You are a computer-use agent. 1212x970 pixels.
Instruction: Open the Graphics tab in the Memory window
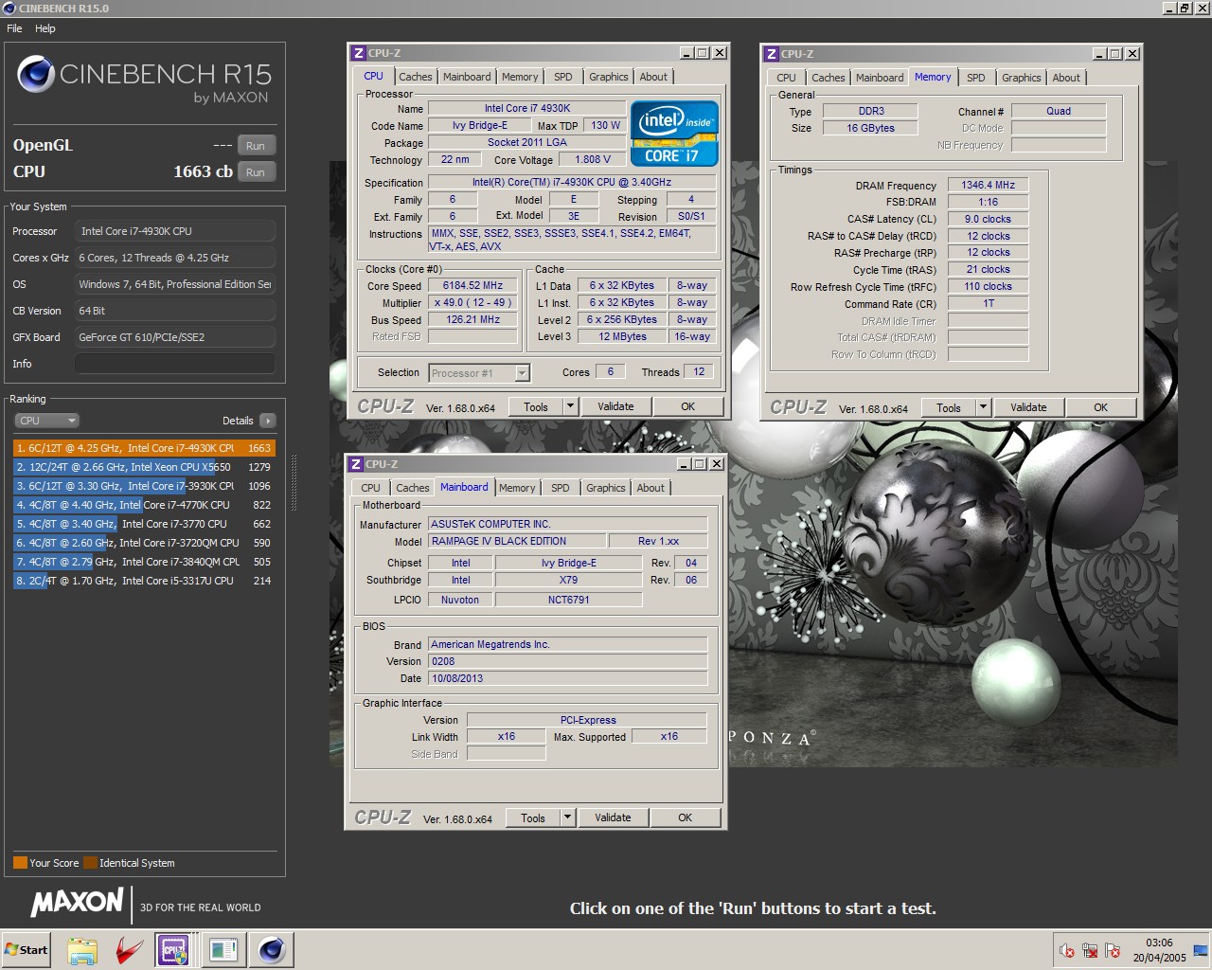click(x=1021, y=78)
